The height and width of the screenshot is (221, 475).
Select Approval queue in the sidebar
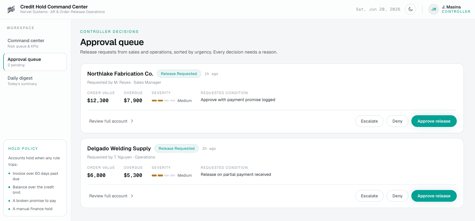(35, 62)
